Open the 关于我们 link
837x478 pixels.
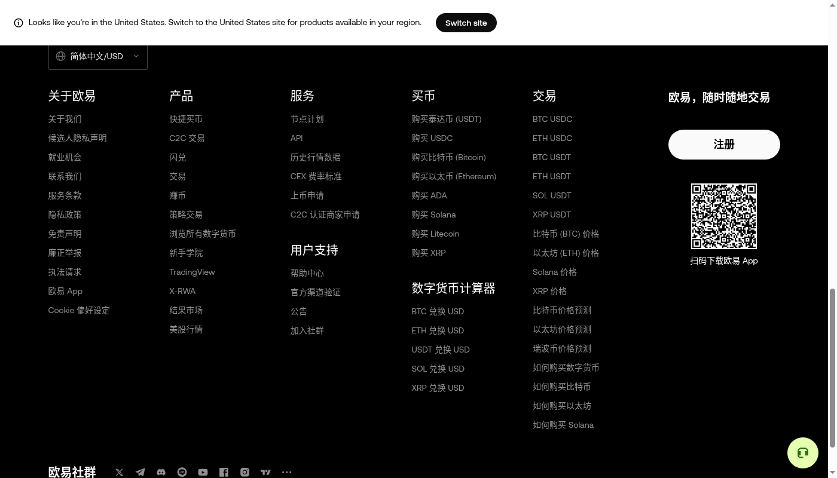65,119
